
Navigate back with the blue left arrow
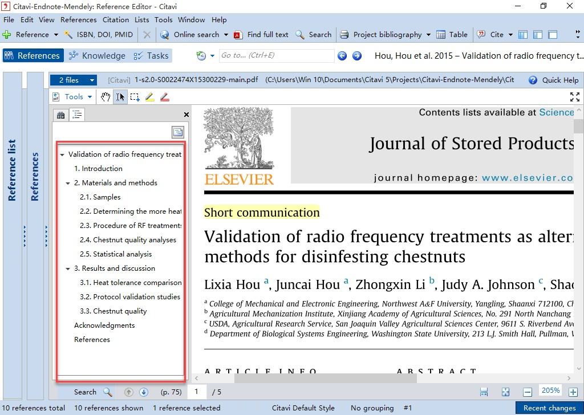click(342, 55)
